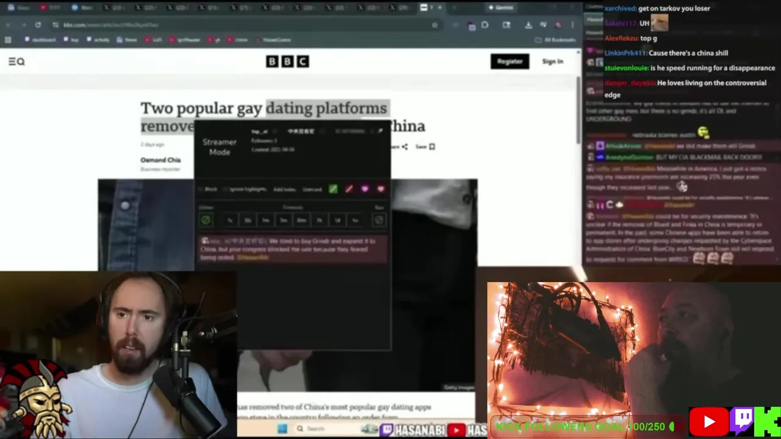The image size is (781, 439).
Task: Open the activity bookmark
Action: click(98, 40)
